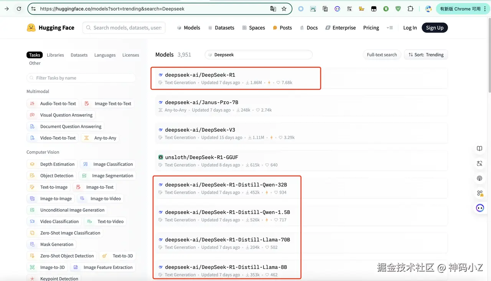Screen dimensions: 491x281
Task: Bookmark page with star icon
Action: [x=284, y=8]
